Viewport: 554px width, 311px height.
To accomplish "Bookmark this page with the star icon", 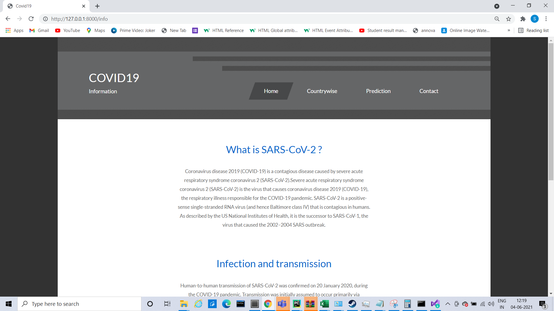I will (508, 19).
